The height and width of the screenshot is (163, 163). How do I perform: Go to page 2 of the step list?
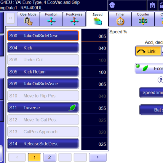pos(50,157)
